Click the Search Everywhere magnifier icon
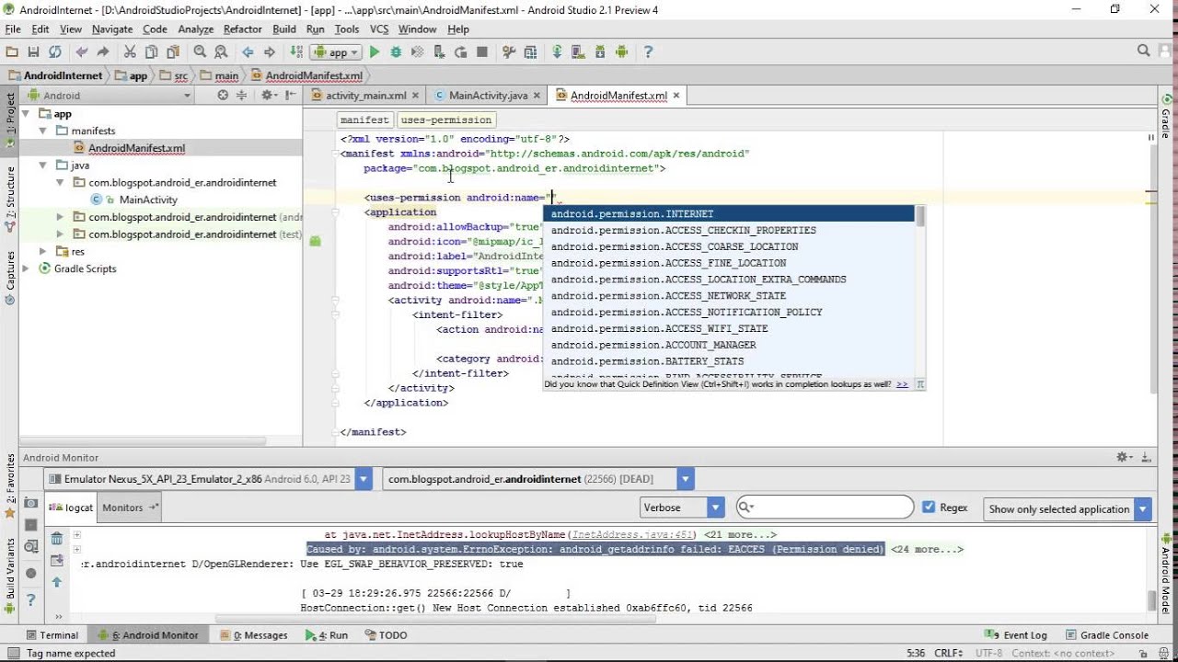Viewport: 1178px width, 662px height. click(1143, 51)
